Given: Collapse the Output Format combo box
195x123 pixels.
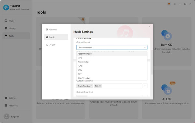Looking at the screenshot, I should click(112, 48).
